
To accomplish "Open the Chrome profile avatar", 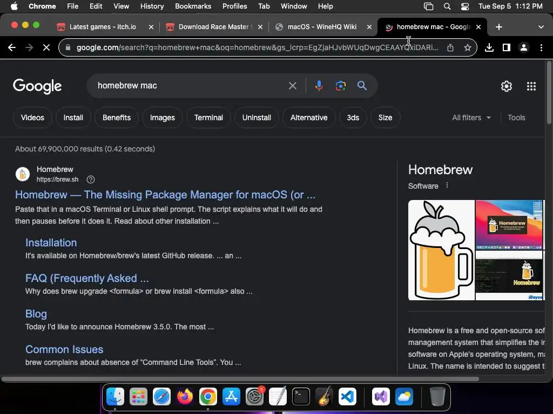I will pyautogui.click(x=524, y=47).
